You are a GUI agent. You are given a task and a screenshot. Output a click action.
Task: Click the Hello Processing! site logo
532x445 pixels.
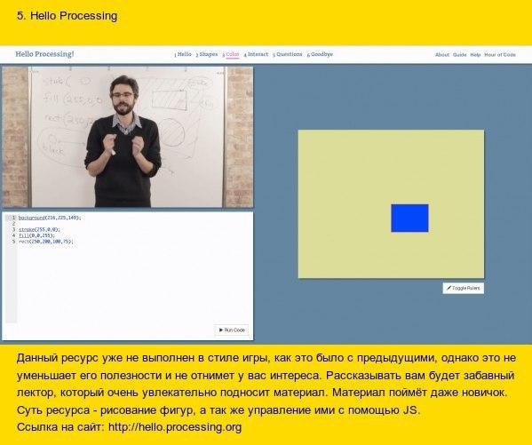44,54
